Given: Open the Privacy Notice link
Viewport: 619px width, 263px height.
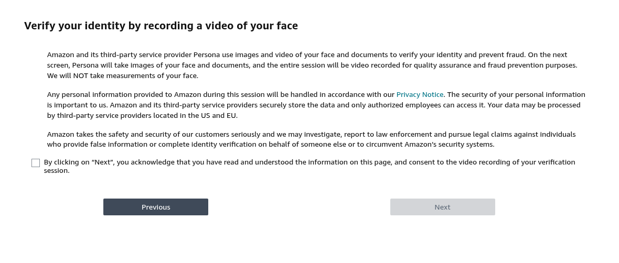Looking at the screenshot, I should pos(420,95).
